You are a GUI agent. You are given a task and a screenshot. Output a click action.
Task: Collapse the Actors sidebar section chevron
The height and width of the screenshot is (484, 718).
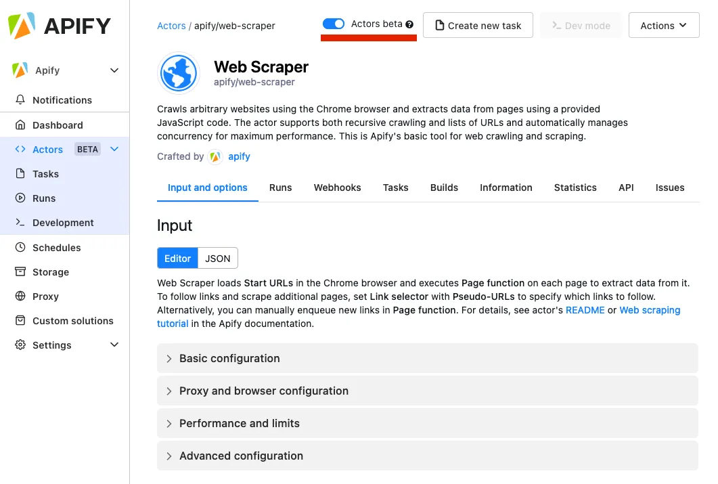click(x=114, y=149)
